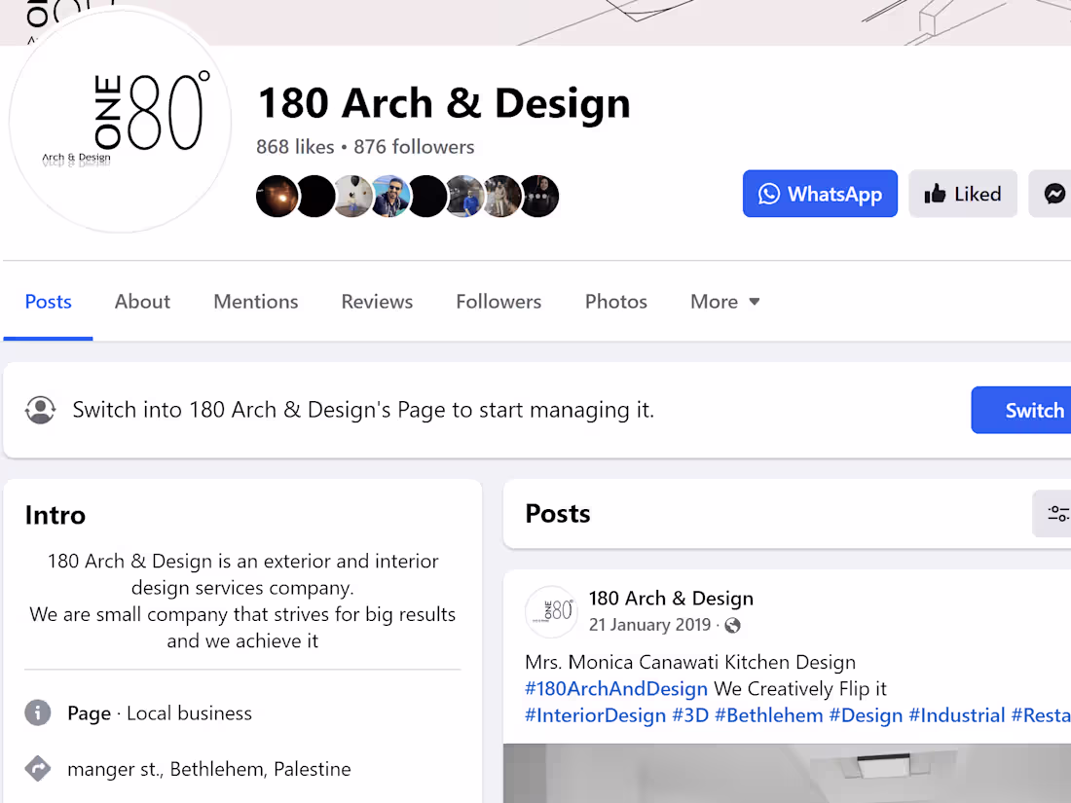Open the #3D hashtag
1071x803 pixels.
coord(690,715)
